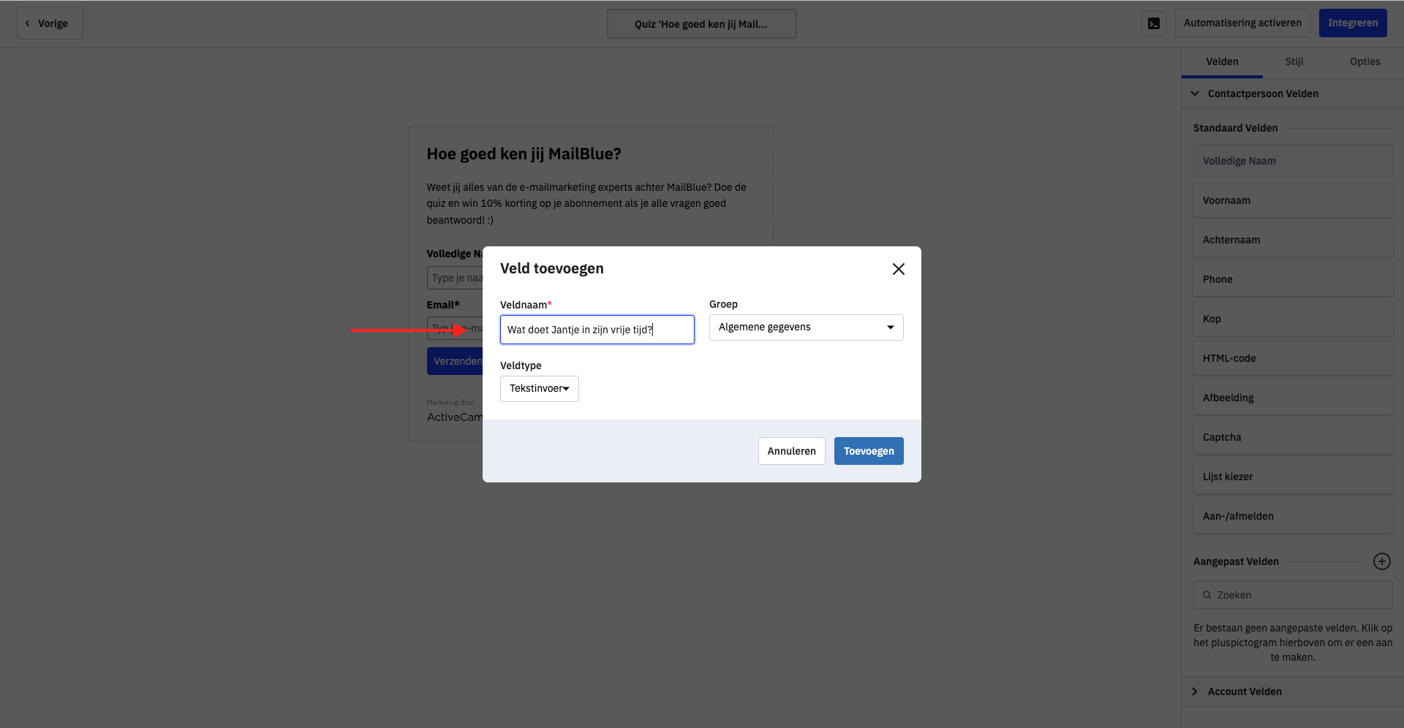Expand the Account Velden section

[x=1292, y=691]
